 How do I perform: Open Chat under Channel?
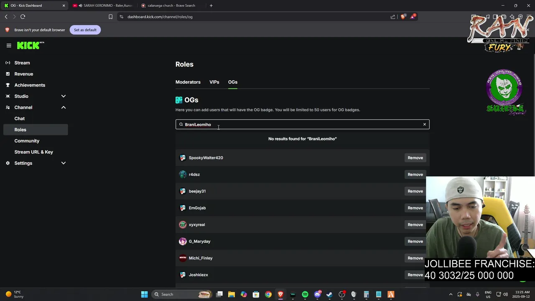(20, 118)
